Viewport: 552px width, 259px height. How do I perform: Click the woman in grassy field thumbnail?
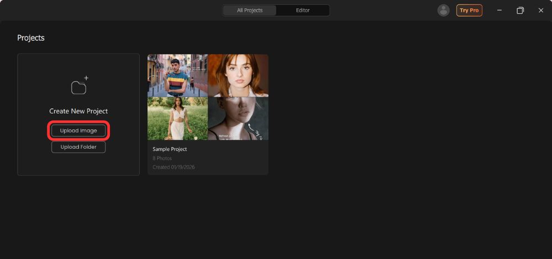tap(177, 118)
